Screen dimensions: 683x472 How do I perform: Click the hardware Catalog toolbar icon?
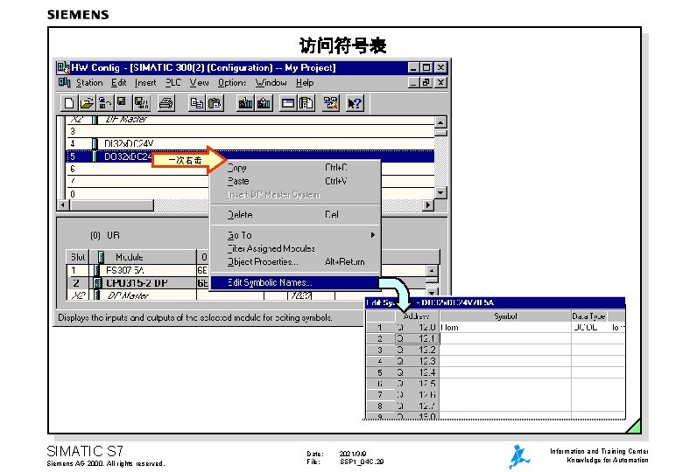306,103
